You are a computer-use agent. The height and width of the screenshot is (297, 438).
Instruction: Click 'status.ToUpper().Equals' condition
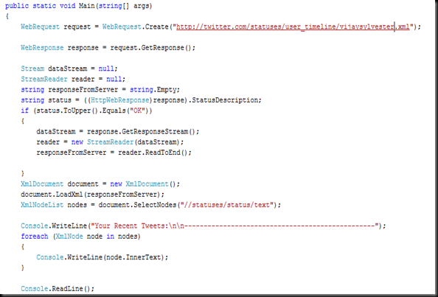pyautogui.click(x=81, y=111)
